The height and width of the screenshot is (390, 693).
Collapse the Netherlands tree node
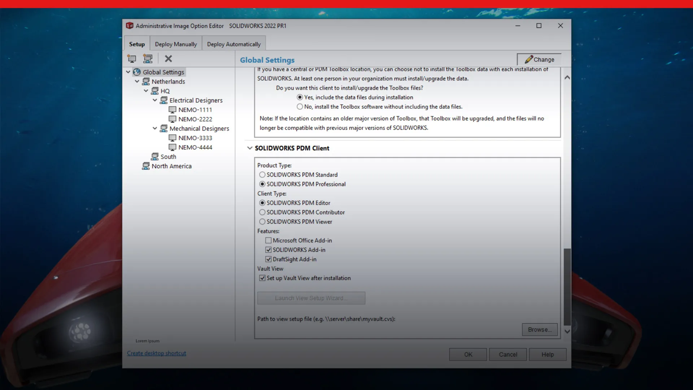click(137, 81)
